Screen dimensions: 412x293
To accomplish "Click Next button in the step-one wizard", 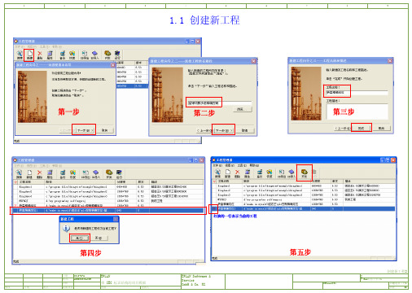I will click(84, 130).
